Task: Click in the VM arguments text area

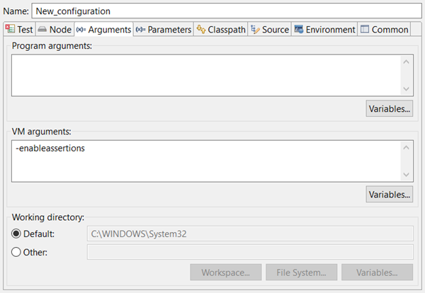Action: pos(205,161)
